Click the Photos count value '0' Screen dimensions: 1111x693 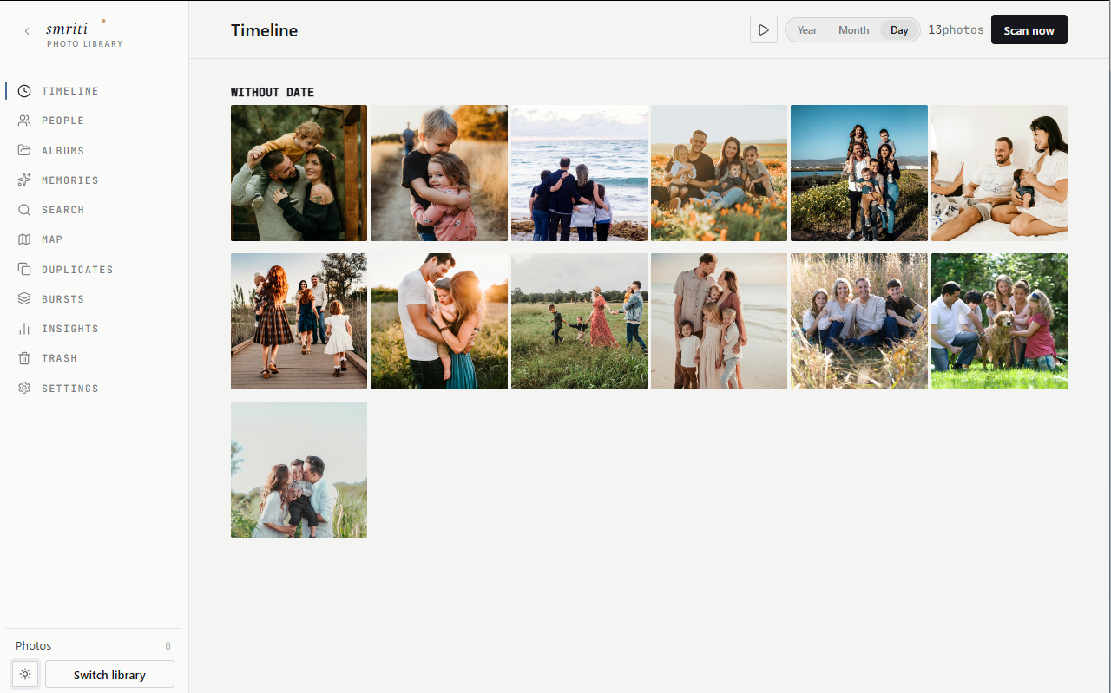tap(168, 646)
